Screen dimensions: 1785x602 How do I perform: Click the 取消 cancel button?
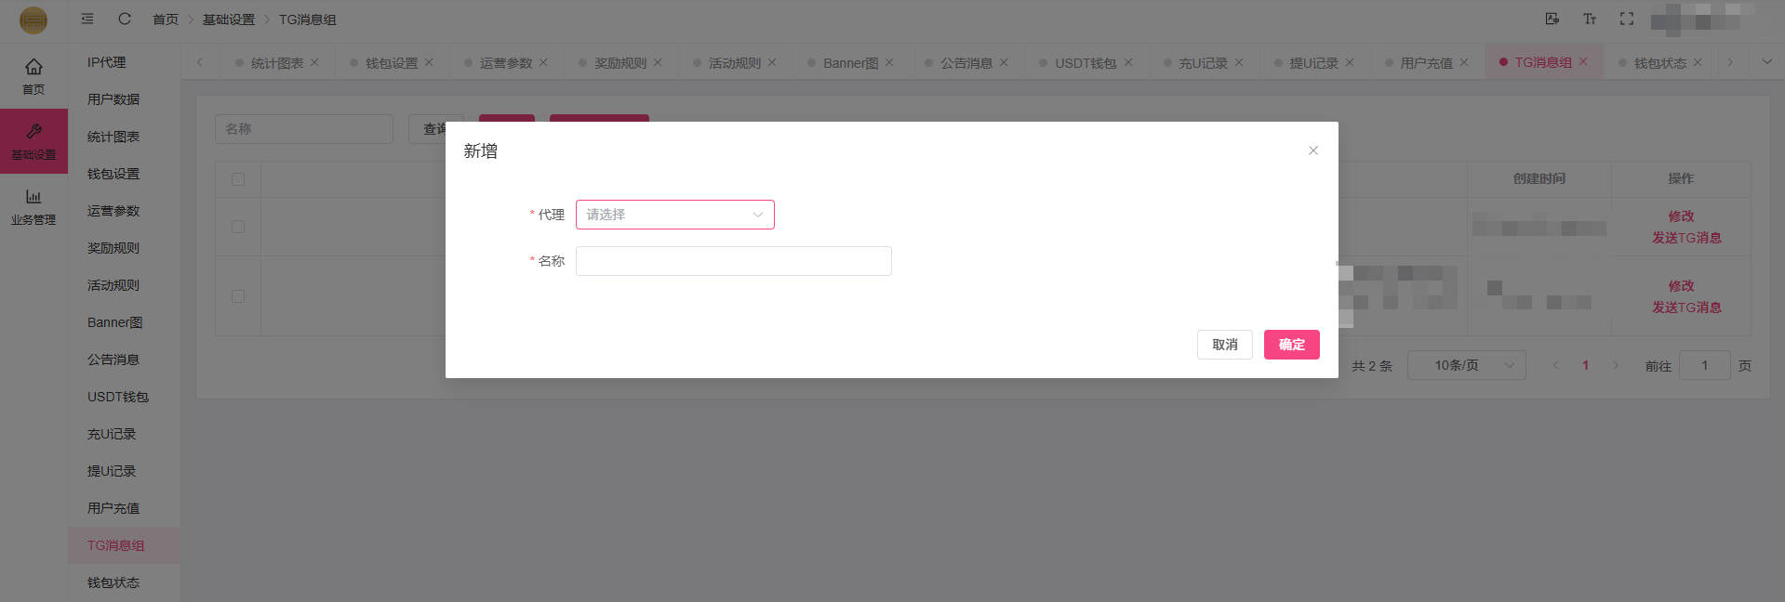(1224, 345)
